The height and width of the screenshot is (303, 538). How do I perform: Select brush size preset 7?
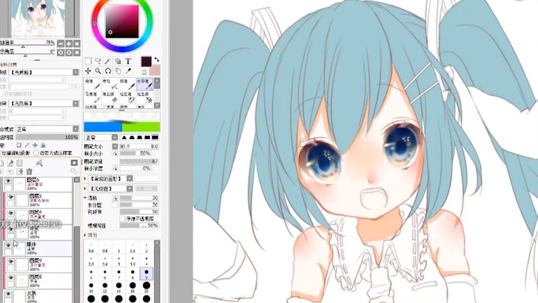pos(119,275)
